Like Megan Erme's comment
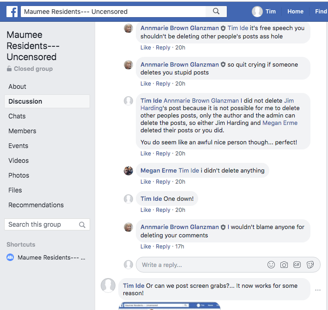This screenshot has height=310, width=328. pyautogui.click(x=146, y=182)
